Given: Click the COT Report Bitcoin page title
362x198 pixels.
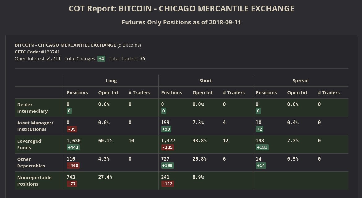Looking at the screenshot, I should coord(181,9).
